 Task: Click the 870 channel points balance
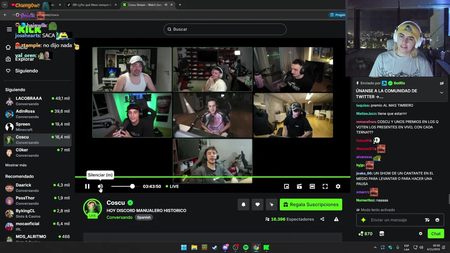point(365,234)
